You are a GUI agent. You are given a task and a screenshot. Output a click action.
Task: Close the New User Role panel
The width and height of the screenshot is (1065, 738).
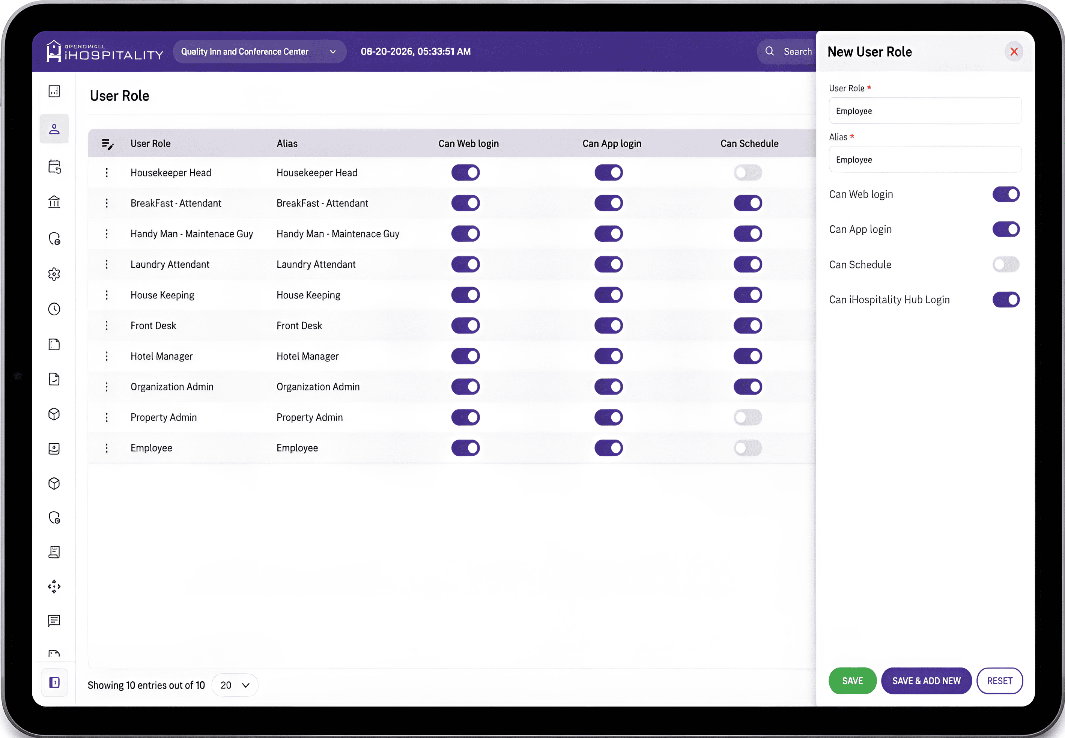pos(1014,51)
